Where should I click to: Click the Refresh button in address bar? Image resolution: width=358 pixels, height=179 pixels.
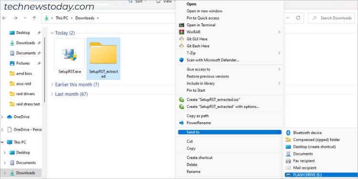[298, 18]
